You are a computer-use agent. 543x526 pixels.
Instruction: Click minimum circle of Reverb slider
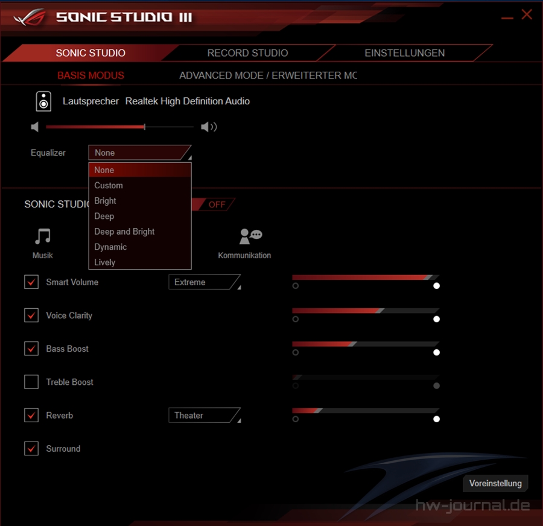click(296, 419)
